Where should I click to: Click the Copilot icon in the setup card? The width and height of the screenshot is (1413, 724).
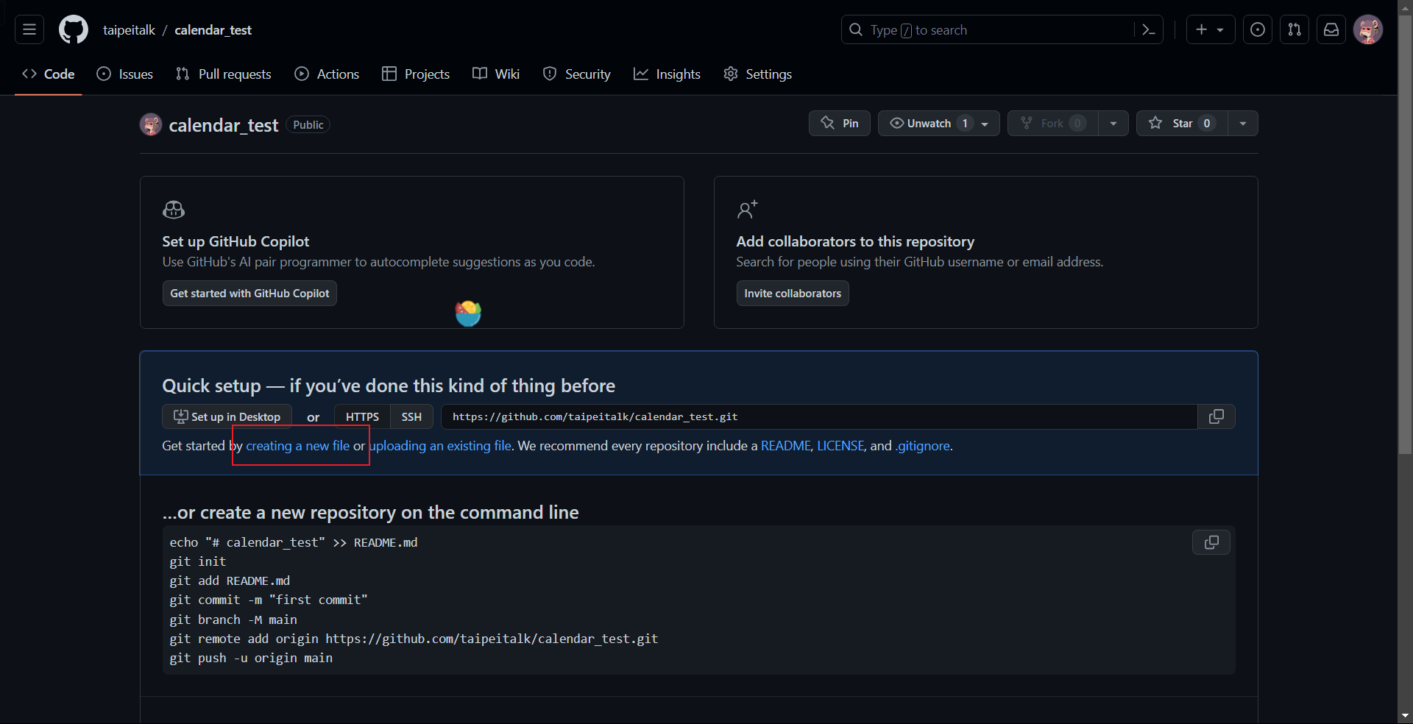pos(174,210)
